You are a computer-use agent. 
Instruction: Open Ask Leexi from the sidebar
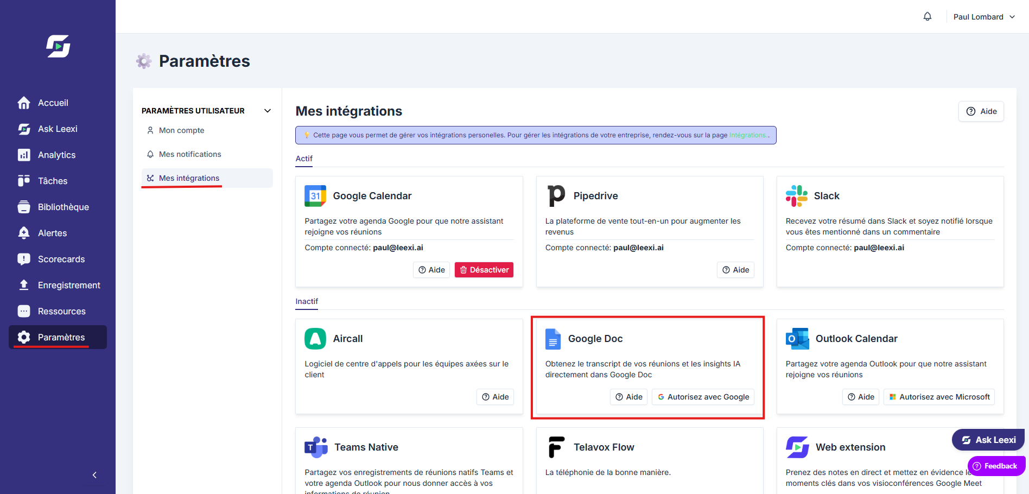pyautogui.click(x=58, y=129)
